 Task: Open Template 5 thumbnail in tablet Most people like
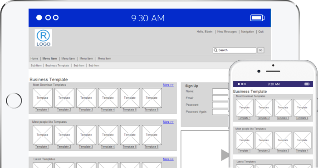coord(130,135)
